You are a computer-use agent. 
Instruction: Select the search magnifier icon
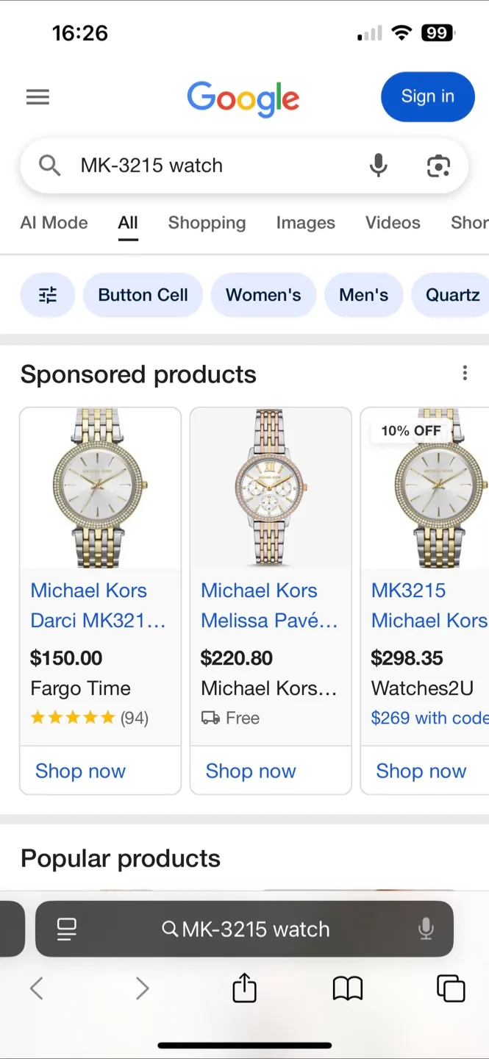coord(49,165)
